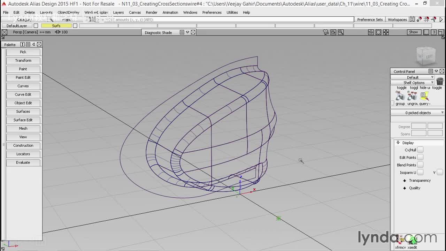Click the magnifier zoom icon in viewport bar
446x251 pixels.
pyautogui.click(x=341, y=32)
